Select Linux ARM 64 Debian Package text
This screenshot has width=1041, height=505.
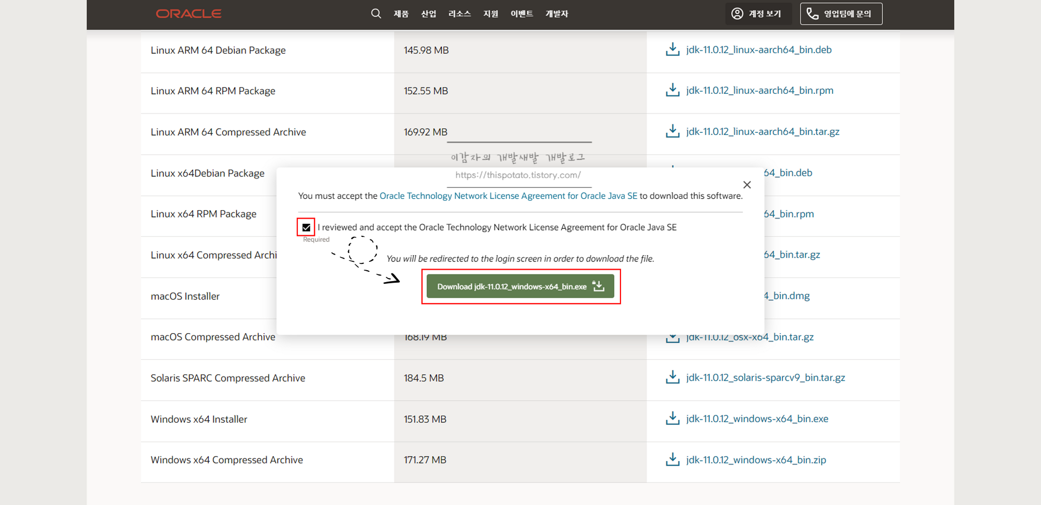click(218, 51)
